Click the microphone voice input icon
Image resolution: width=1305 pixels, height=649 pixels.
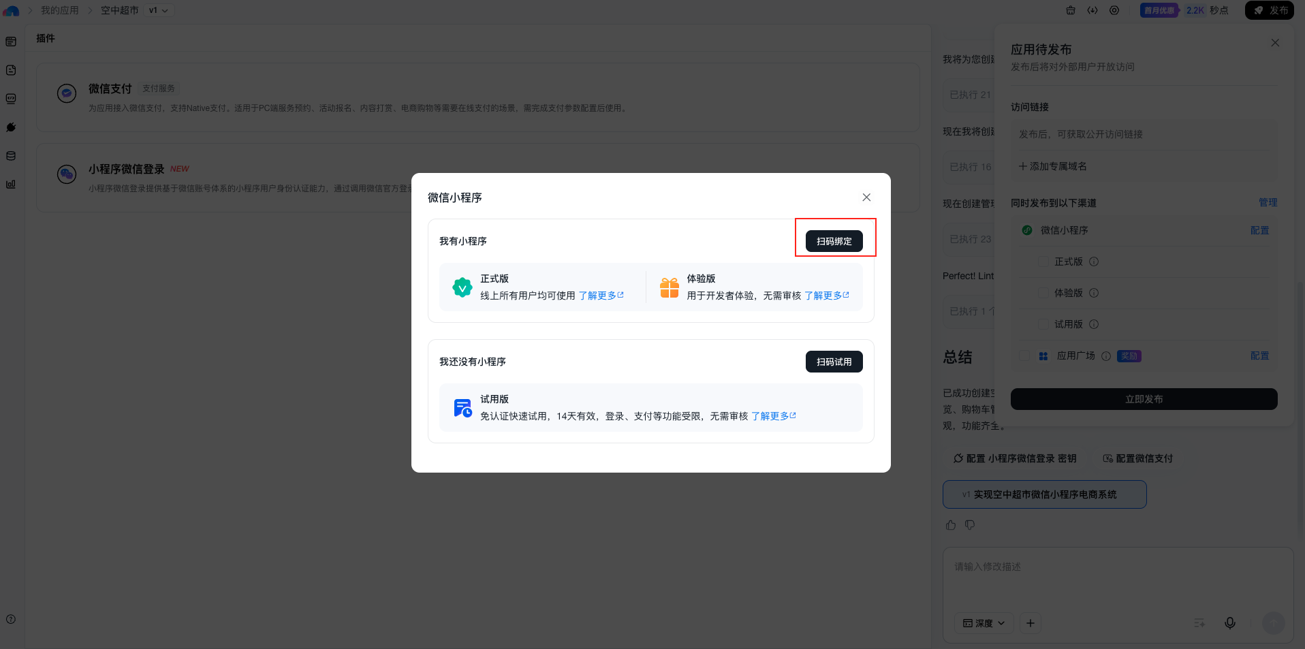pyautogui.click(x=1229, y=623)
